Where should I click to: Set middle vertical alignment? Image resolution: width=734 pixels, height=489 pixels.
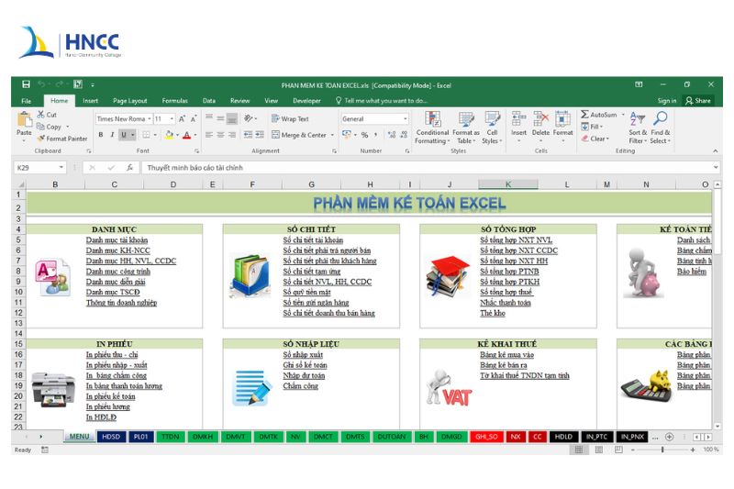pos(220,119)
